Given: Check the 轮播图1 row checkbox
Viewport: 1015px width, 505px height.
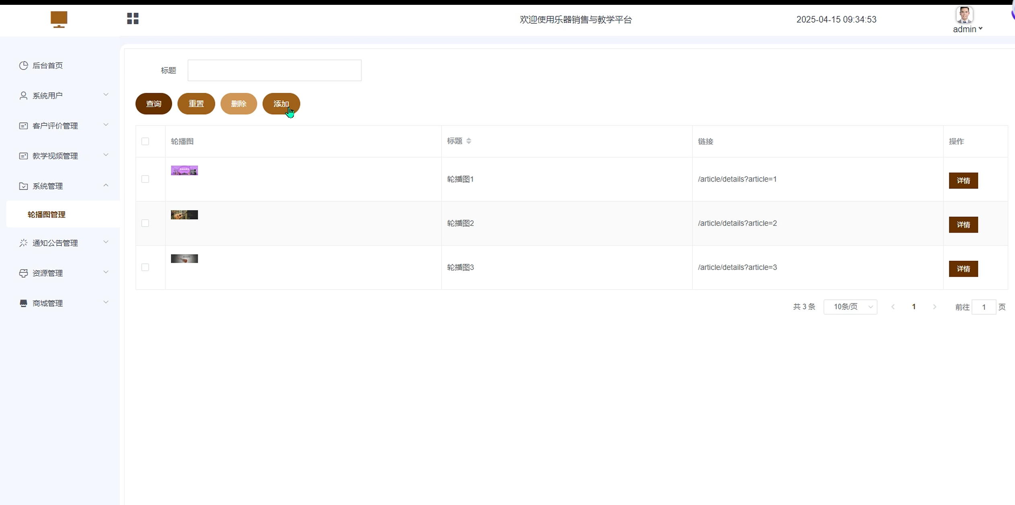Looking at the screenshot, I should click(145, 179).
